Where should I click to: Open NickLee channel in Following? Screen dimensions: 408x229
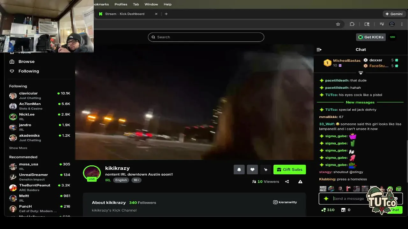click(x=40, y=116)
